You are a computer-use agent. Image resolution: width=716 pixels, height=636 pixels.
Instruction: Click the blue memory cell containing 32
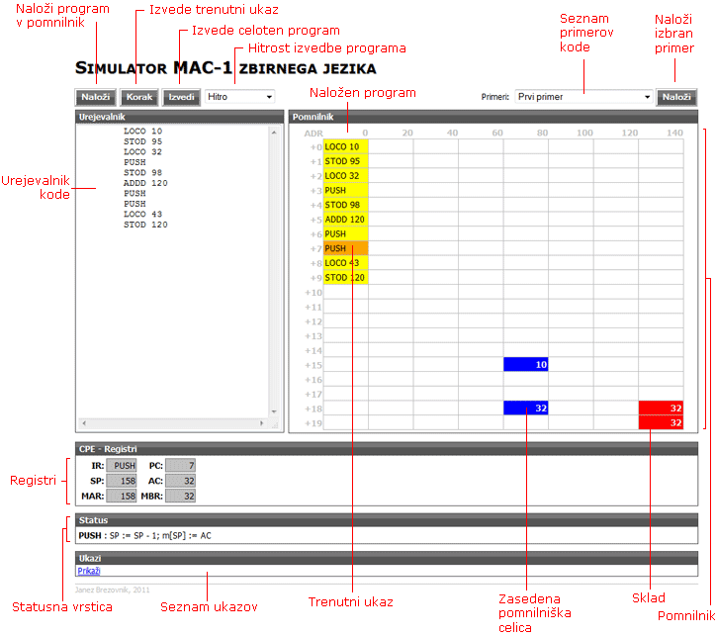coord(526,409)
